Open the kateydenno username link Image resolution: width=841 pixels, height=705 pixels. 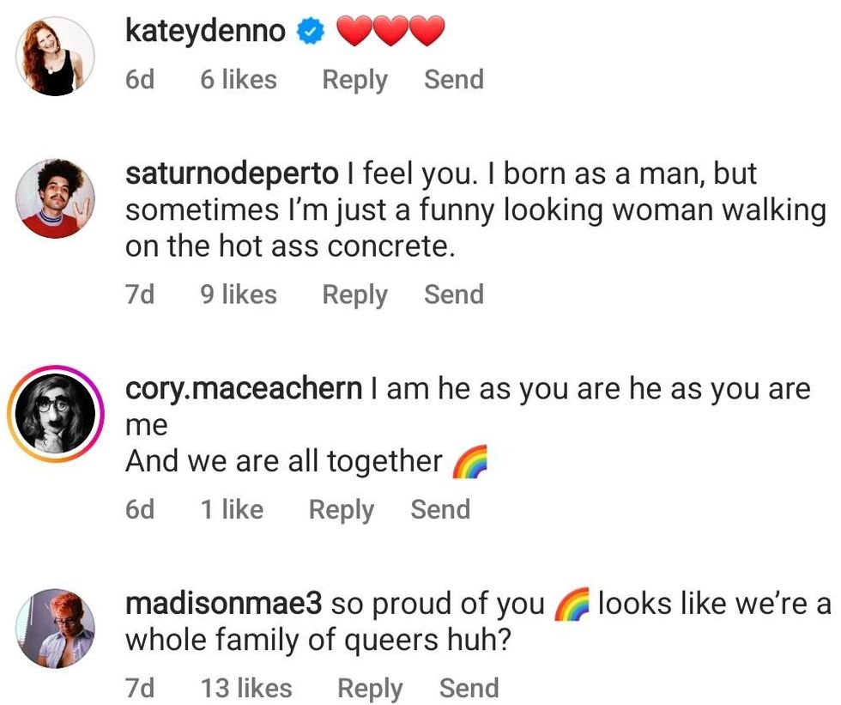205,33
